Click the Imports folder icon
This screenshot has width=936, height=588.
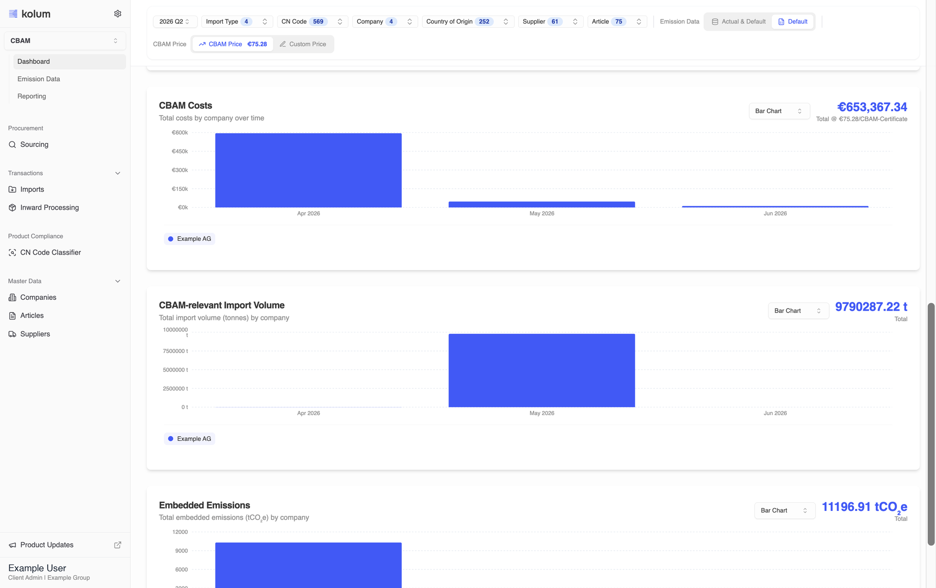coord(12,189)
